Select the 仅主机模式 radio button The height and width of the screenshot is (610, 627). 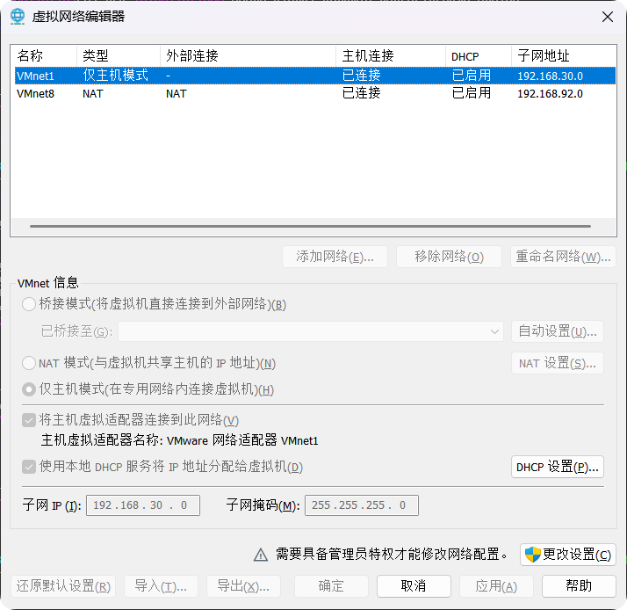tap(29, 389)
